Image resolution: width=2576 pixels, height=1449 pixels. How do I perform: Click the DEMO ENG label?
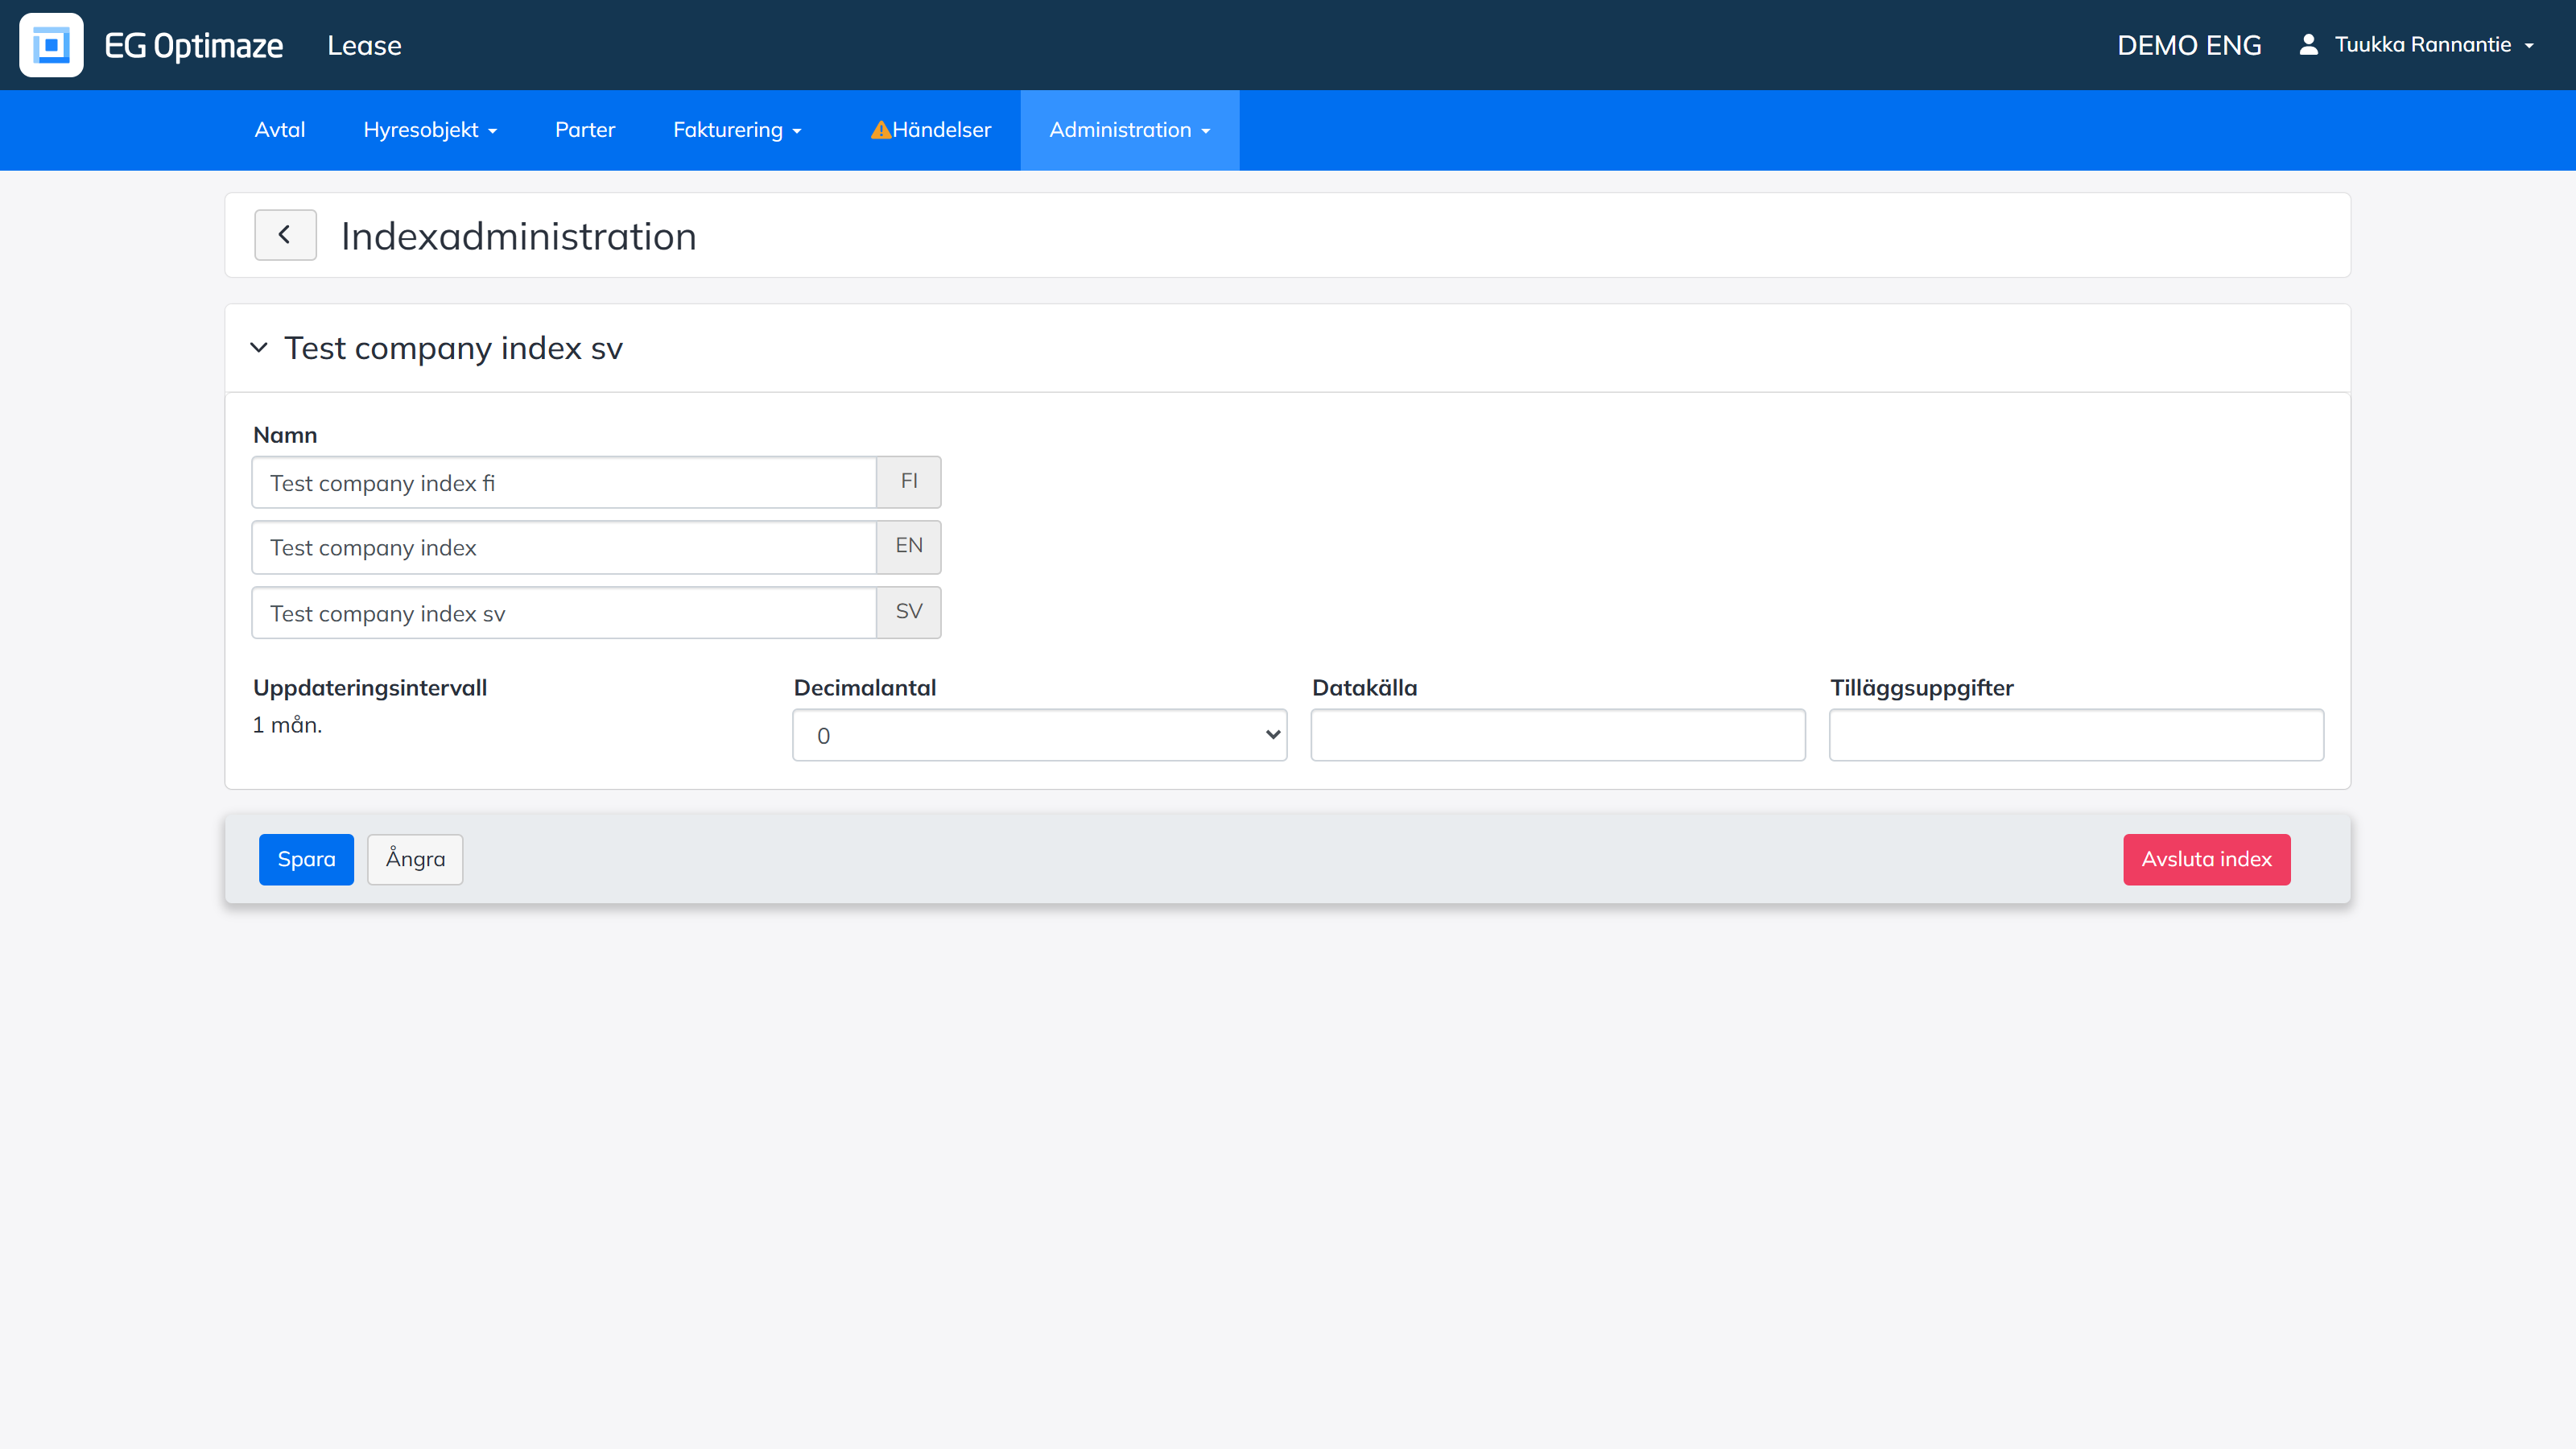2189,46
